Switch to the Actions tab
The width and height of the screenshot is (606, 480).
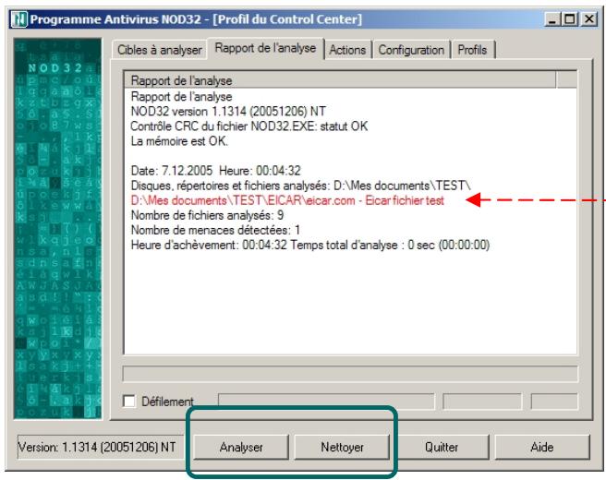(x=347, y=50)
